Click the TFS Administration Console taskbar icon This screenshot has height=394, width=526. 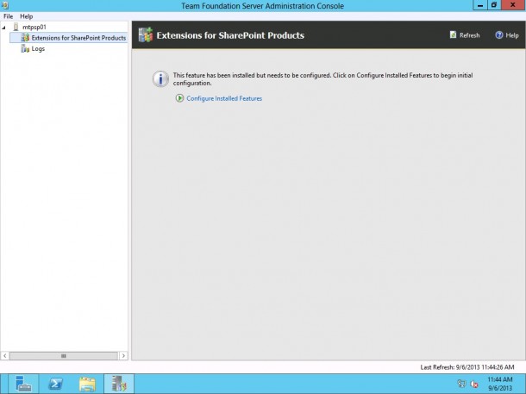(x=119, y=384)
